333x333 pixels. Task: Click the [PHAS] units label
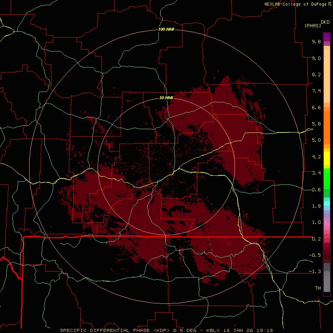[313, 26]
